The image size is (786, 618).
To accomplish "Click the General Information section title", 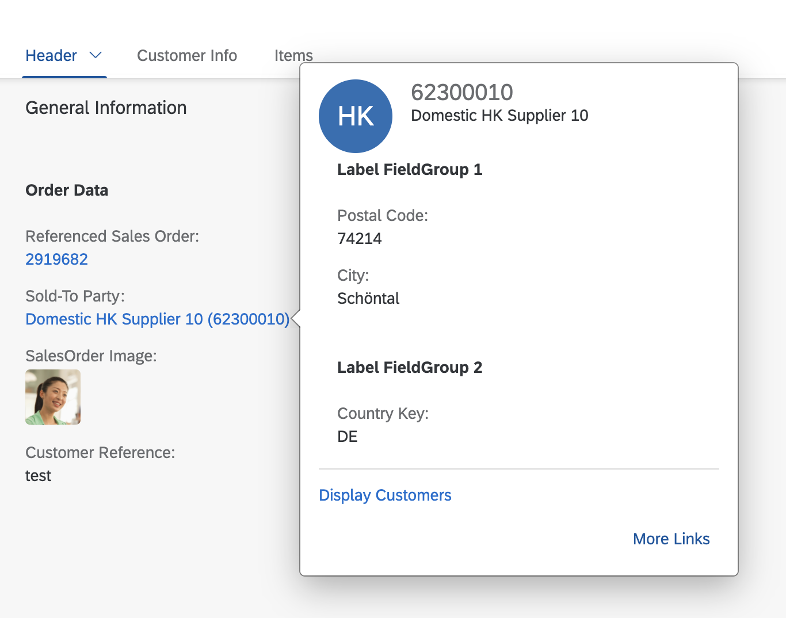I will pyautogui.click(x=106, y=108).
